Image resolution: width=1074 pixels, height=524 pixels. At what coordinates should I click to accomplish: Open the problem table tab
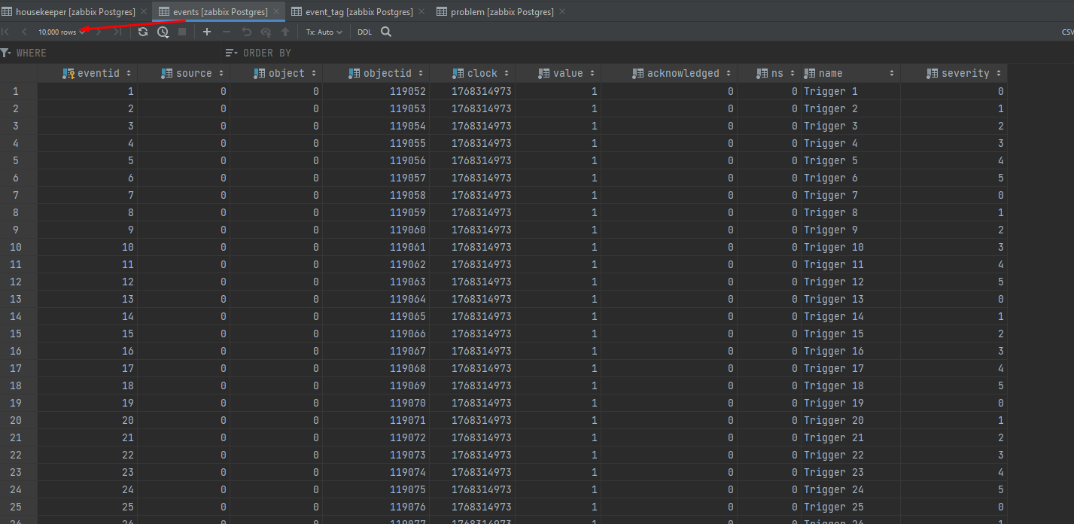[501, 12]
